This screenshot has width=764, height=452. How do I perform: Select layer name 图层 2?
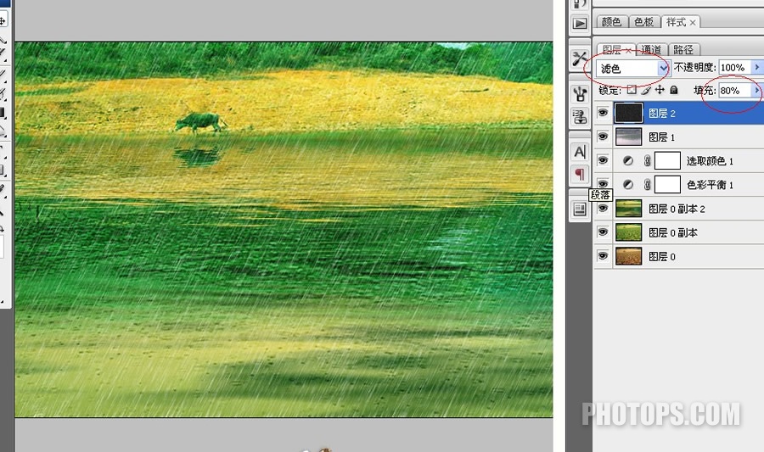tap(661, 114)
